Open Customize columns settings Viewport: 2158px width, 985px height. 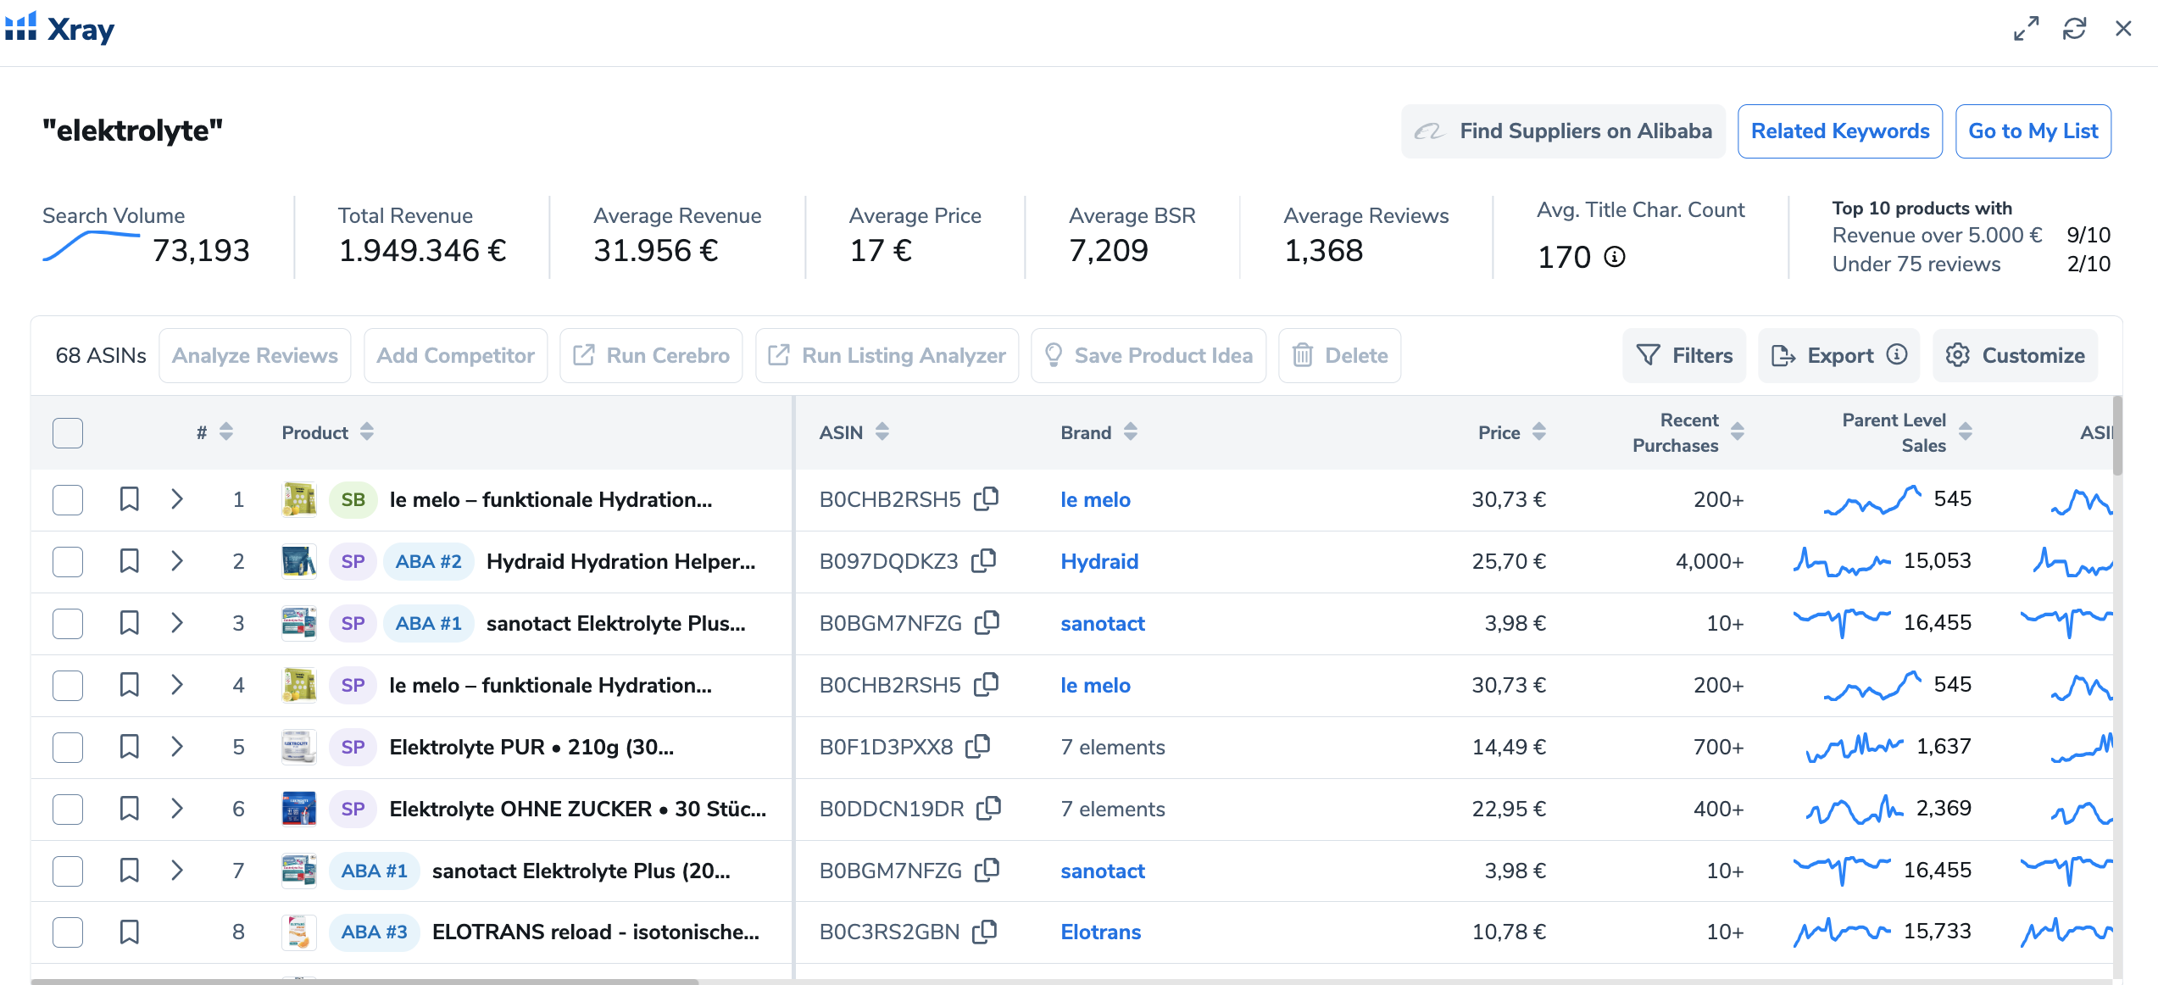pyautogui.click(x=2016, y=355)
